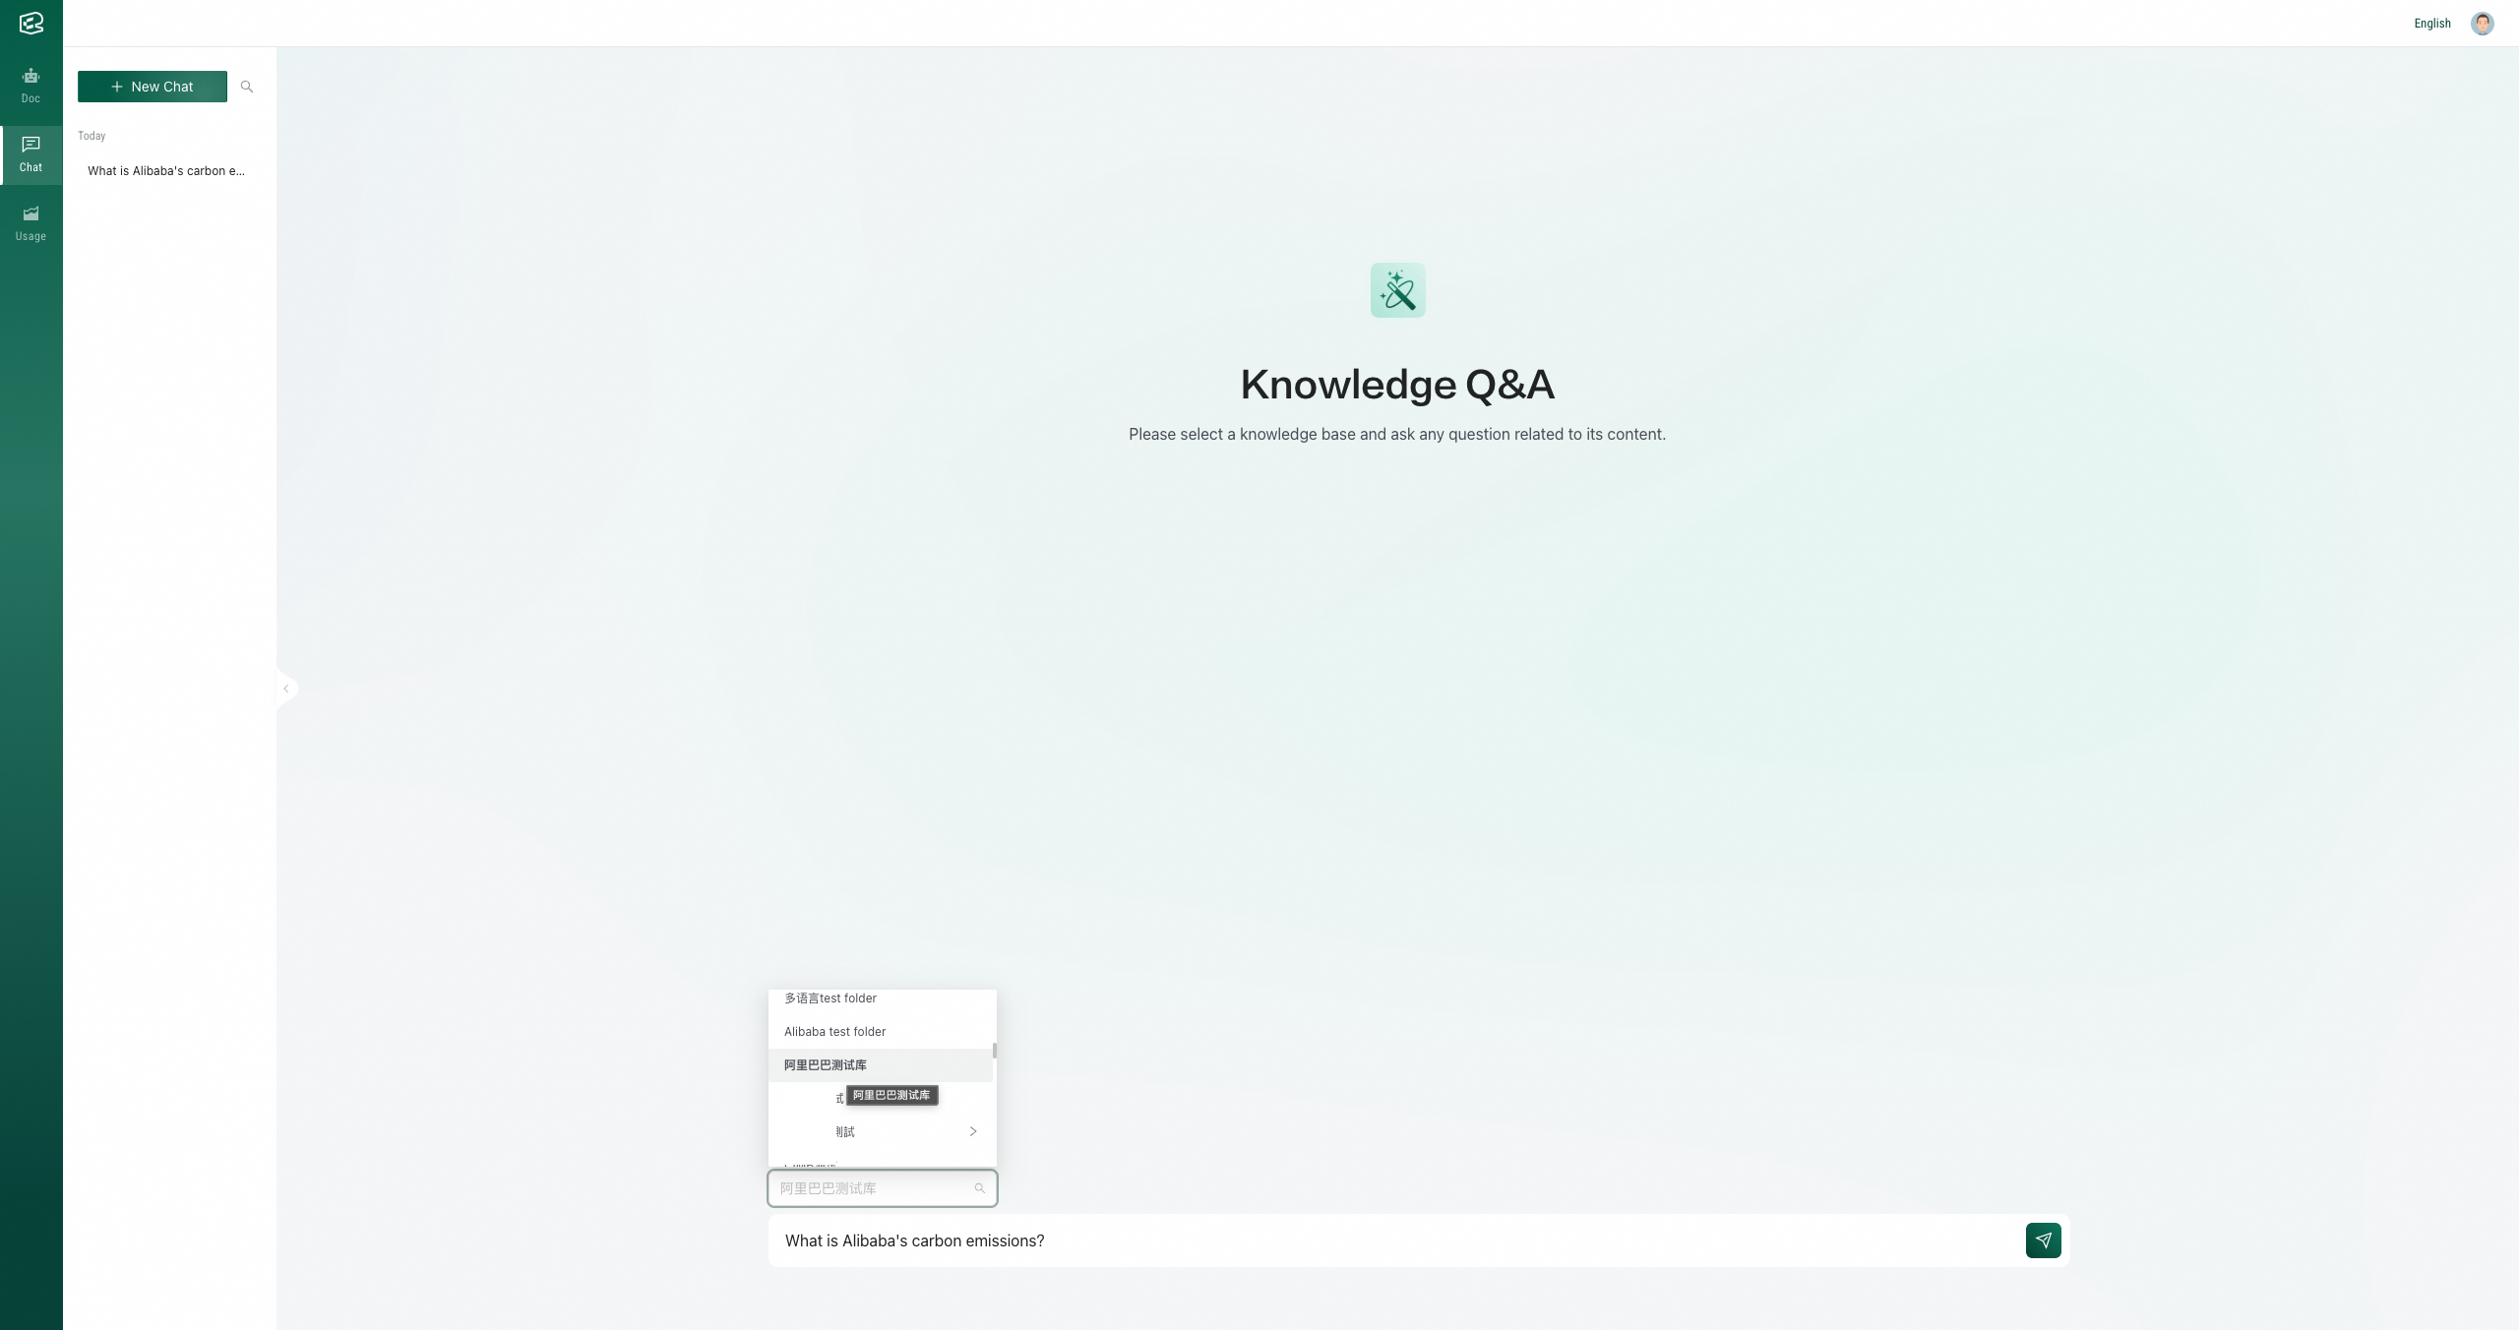Click the app logo at top-left
2519x1330 pixels.
coord(31,23)
